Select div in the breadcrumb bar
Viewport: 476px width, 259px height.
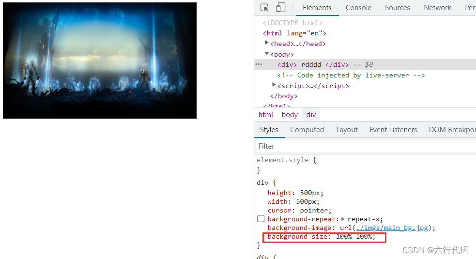(311, 115)
